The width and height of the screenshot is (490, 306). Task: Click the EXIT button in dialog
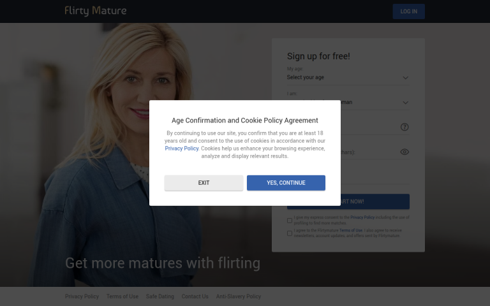tap(204, 183)
